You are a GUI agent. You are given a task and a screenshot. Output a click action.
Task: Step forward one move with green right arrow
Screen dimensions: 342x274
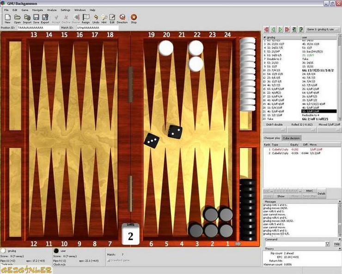(x=280, y=29)
